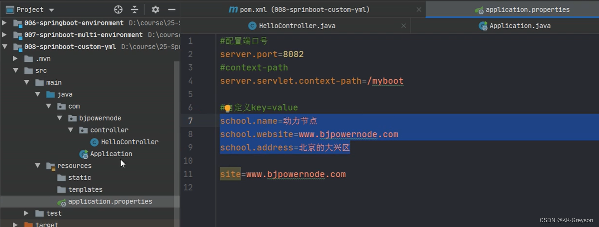Click HelloController class icon in tree
599x227 pixels.
point(94,142)
